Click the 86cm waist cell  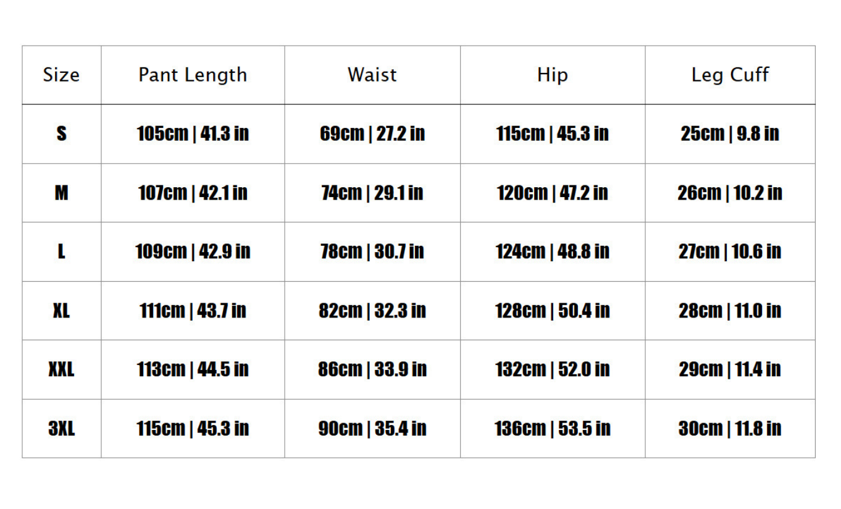pyautogui.click(x=372, y=369)
